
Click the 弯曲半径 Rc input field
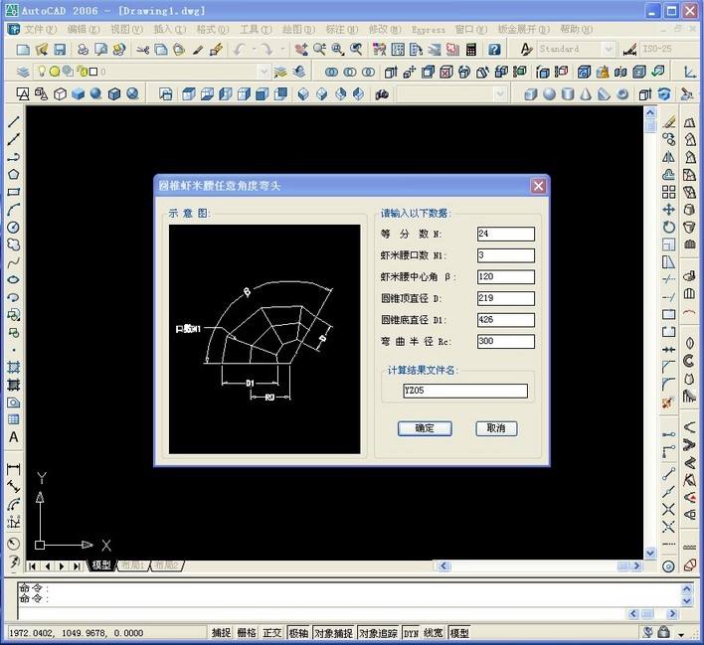point(506,341)
